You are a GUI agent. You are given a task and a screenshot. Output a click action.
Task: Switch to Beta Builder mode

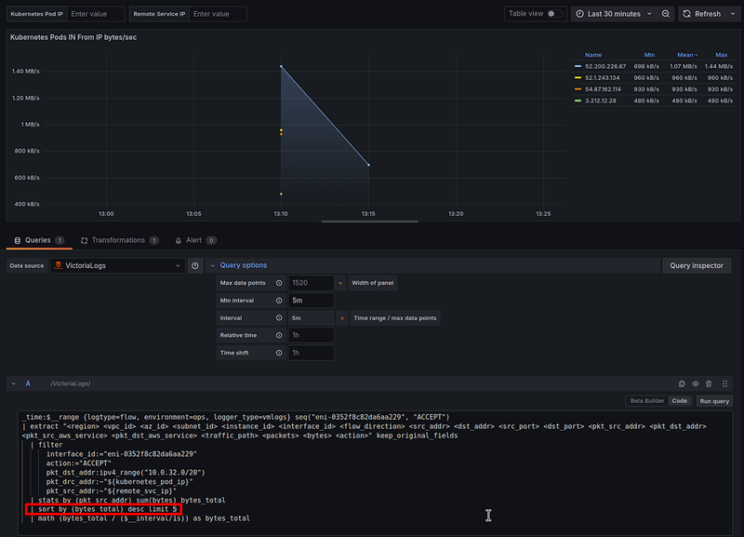[x=646, y=401]
